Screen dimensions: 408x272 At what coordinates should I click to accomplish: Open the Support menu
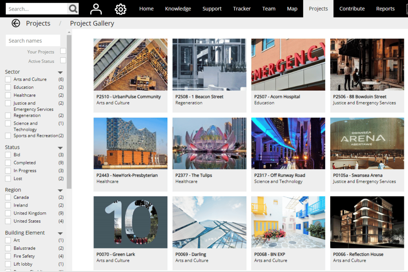point(212,9)
